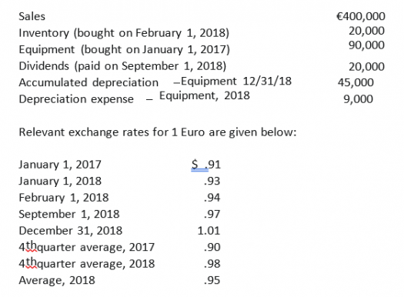This screenshot has width=404, height=297.
Task: Click the 45,000 accumulated depreciation value
Action: 356,82
